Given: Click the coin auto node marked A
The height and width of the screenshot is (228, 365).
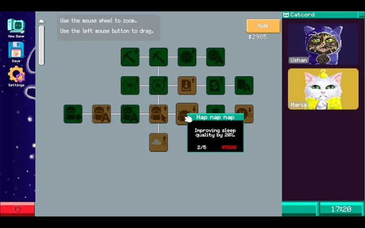Looking at the screenshot, I should [x=215, y=57].
